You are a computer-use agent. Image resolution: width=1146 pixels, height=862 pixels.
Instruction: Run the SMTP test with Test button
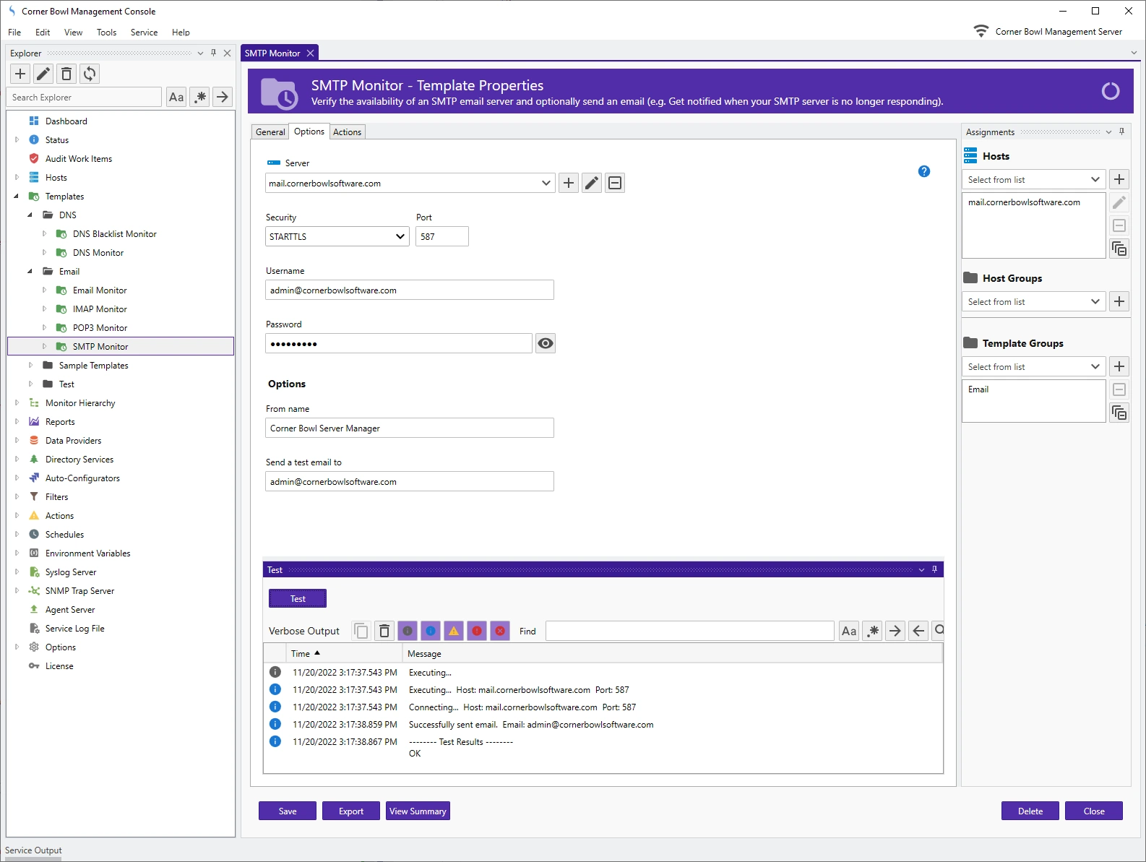pyautogui.click(x=298, y=598)
